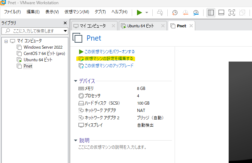Click the 自動検出 display value
The image size is (252, 163).
coord(145,125)
